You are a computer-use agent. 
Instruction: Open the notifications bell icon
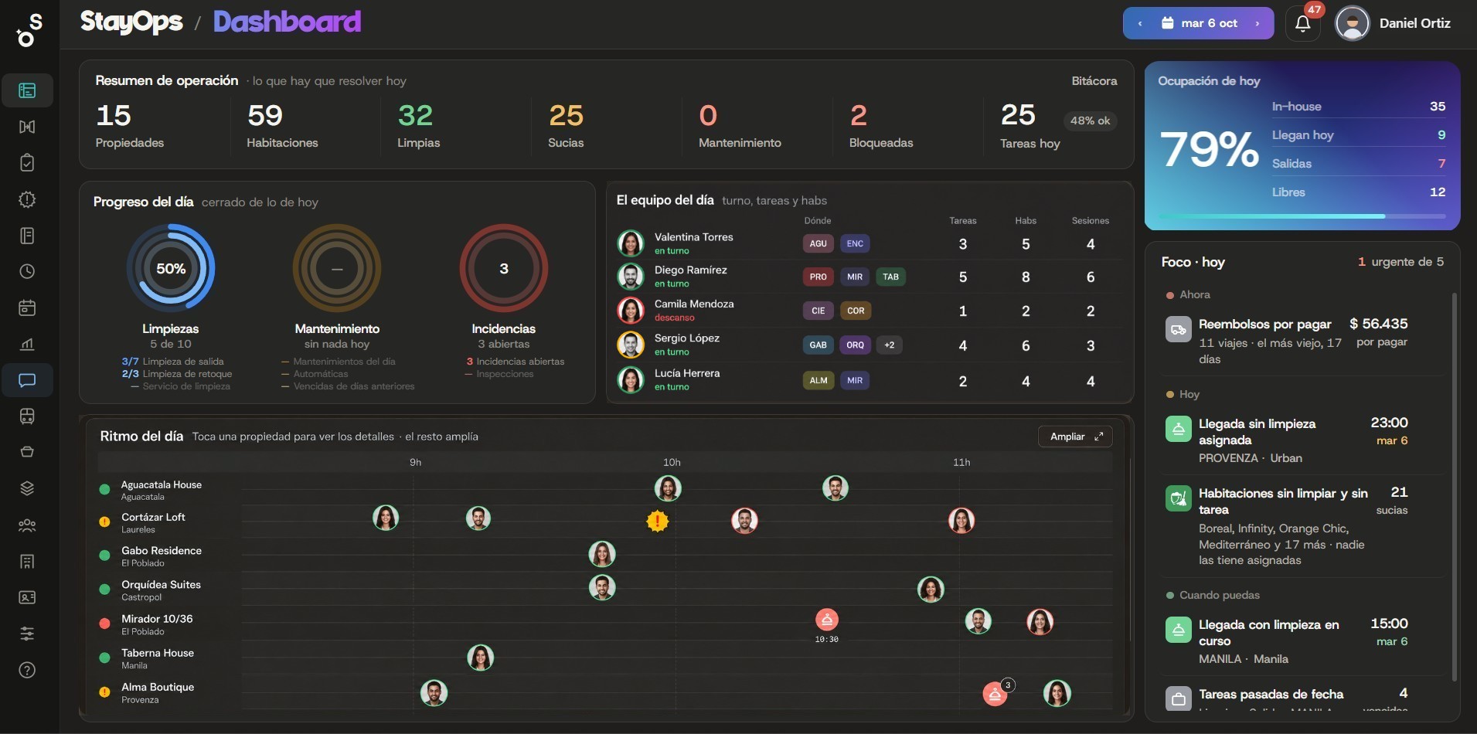pos(1303,23)
